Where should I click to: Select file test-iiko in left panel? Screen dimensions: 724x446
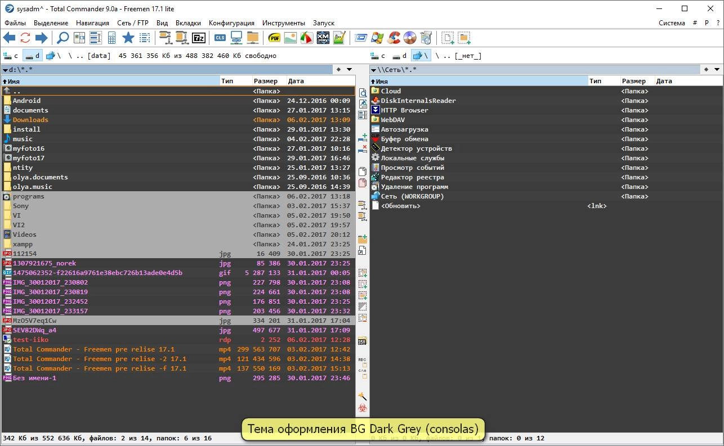(178, 340)
